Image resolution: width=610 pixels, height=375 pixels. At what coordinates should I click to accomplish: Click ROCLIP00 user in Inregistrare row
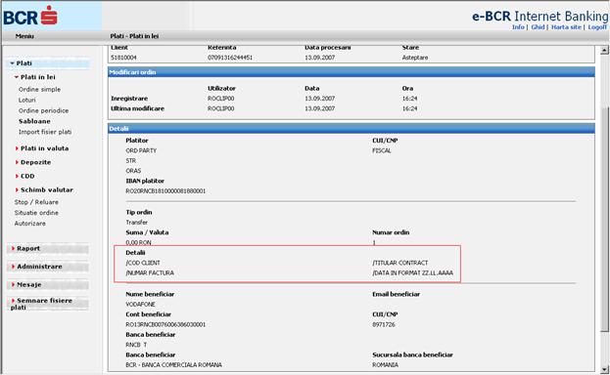point(221,99)
